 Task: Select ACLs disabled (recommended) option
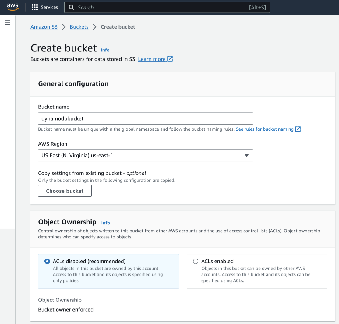click(x=108, y=271)
